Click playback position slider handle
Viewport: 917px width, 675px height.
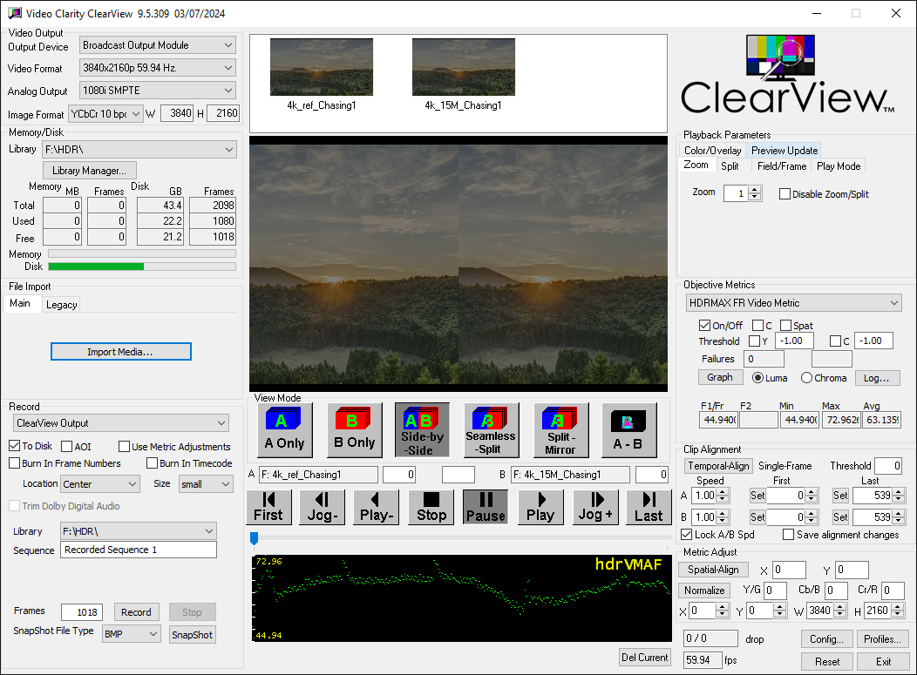tap(254, 538)
